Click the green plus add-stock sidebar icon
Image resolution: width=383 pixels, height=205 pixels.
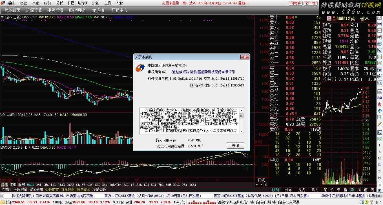click(380, 117)
